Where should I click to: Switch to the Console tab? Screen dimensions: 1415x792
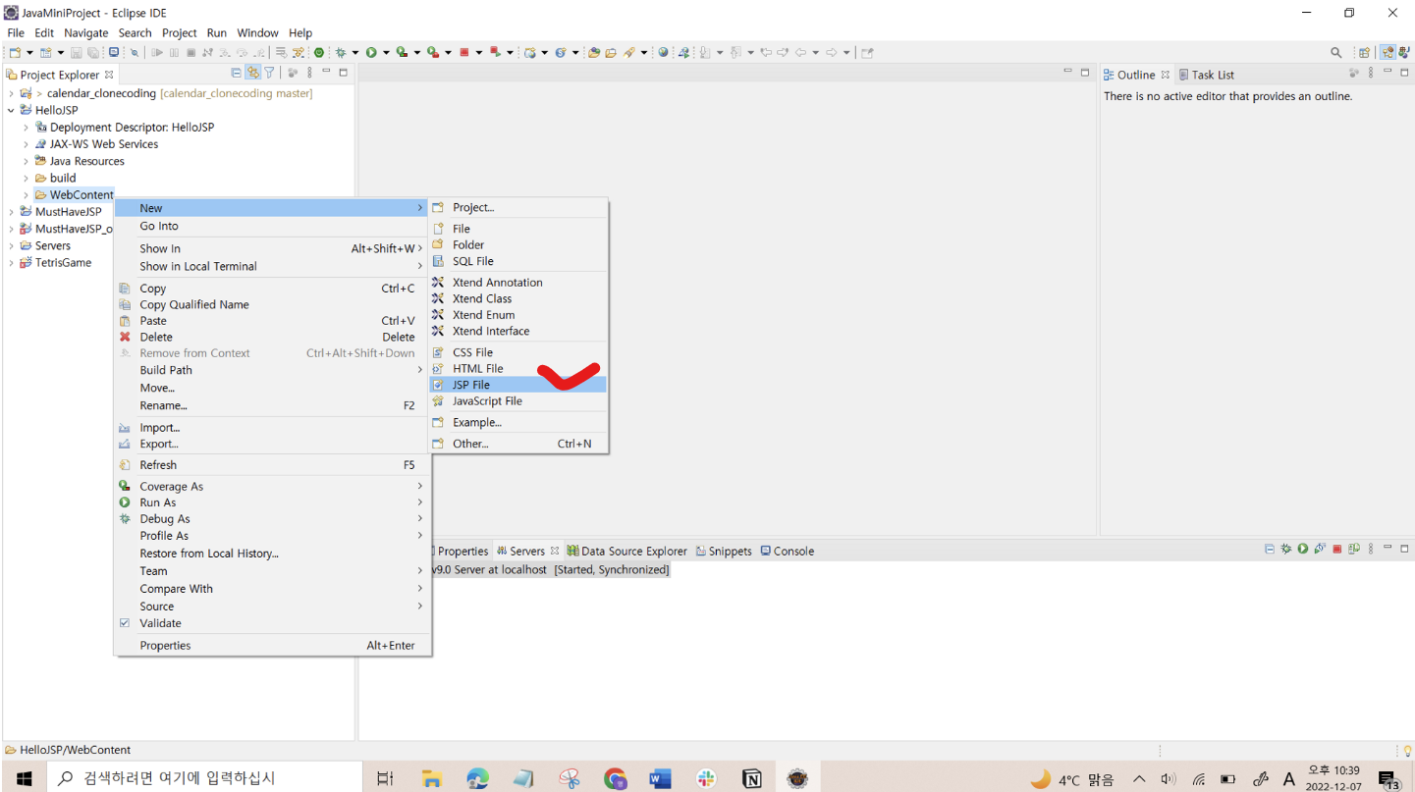click(787, 551)
